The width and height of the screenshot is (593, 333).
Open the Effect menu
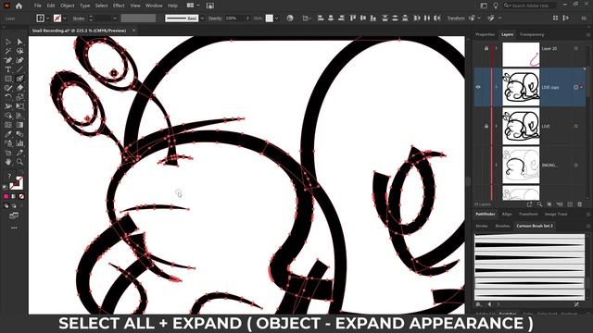pyautogui.click(x=119, y=6)
